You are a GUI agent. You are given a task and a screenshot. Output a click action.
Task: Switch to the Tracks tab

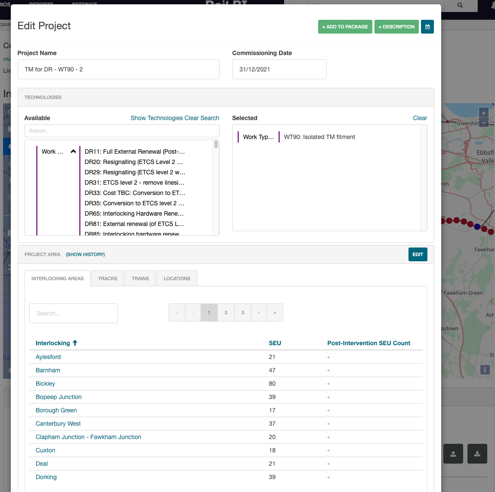click(108, 278)
